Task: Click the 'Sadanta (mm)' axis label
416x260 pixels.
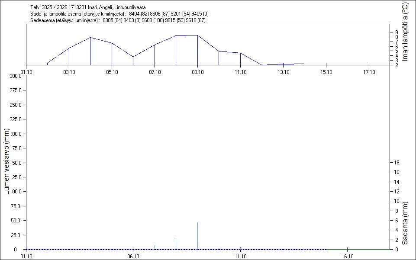Action: tap(405, 223)
